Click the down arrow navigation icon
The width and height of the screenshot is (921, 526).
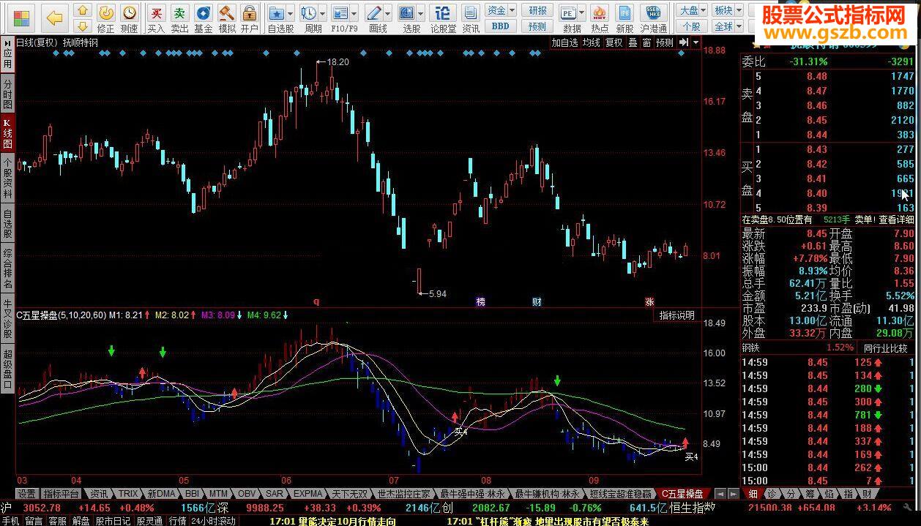point(83,26)
